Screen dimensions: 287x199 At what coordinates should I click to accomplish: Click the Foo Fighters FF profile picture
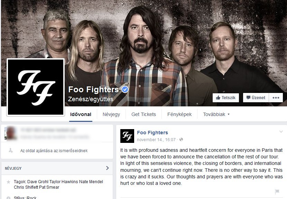[36, 87]
